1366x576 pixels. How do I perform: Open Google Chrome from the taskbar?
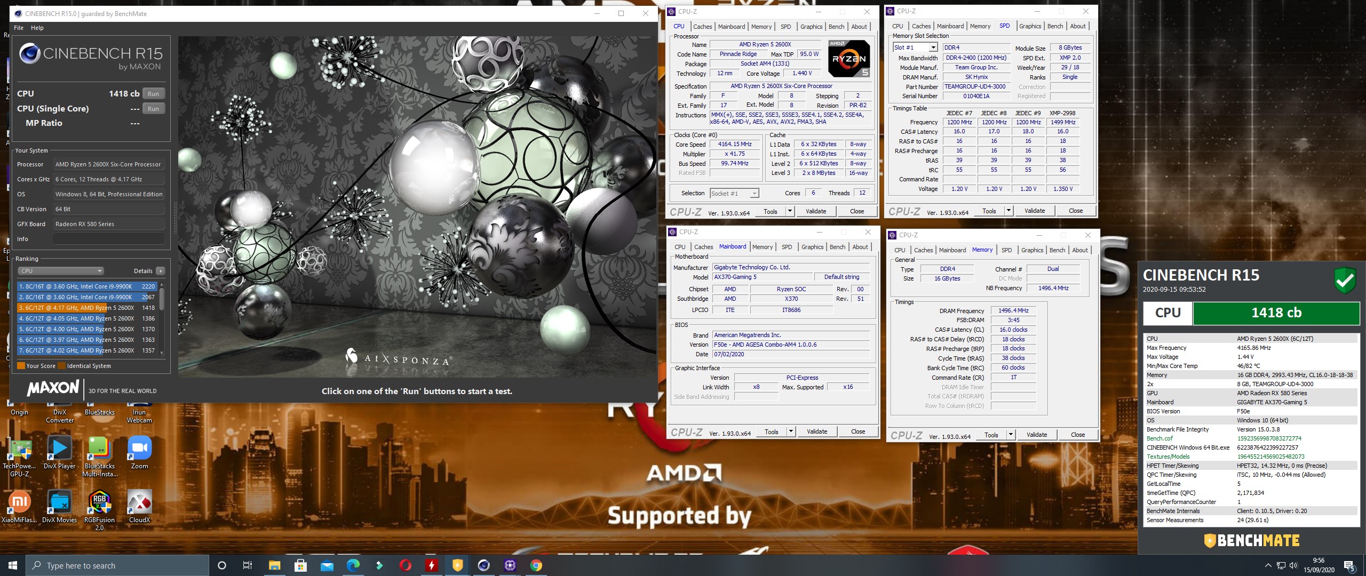(536, 565)
